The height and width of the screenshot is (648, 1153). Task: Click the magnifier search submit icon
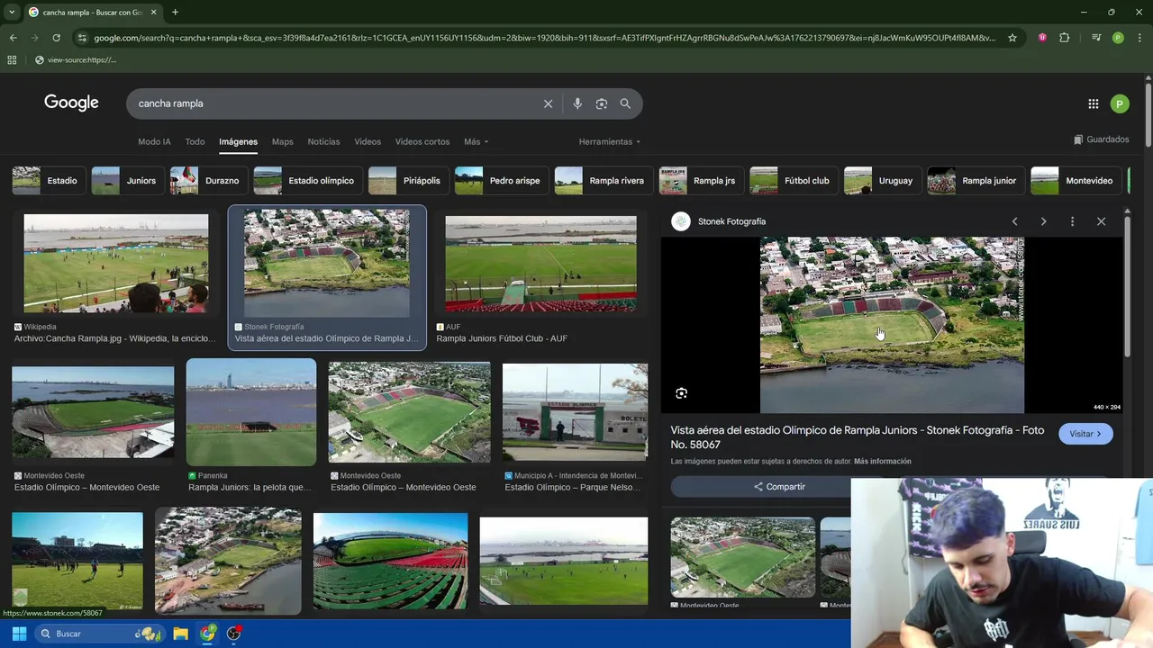625,103
